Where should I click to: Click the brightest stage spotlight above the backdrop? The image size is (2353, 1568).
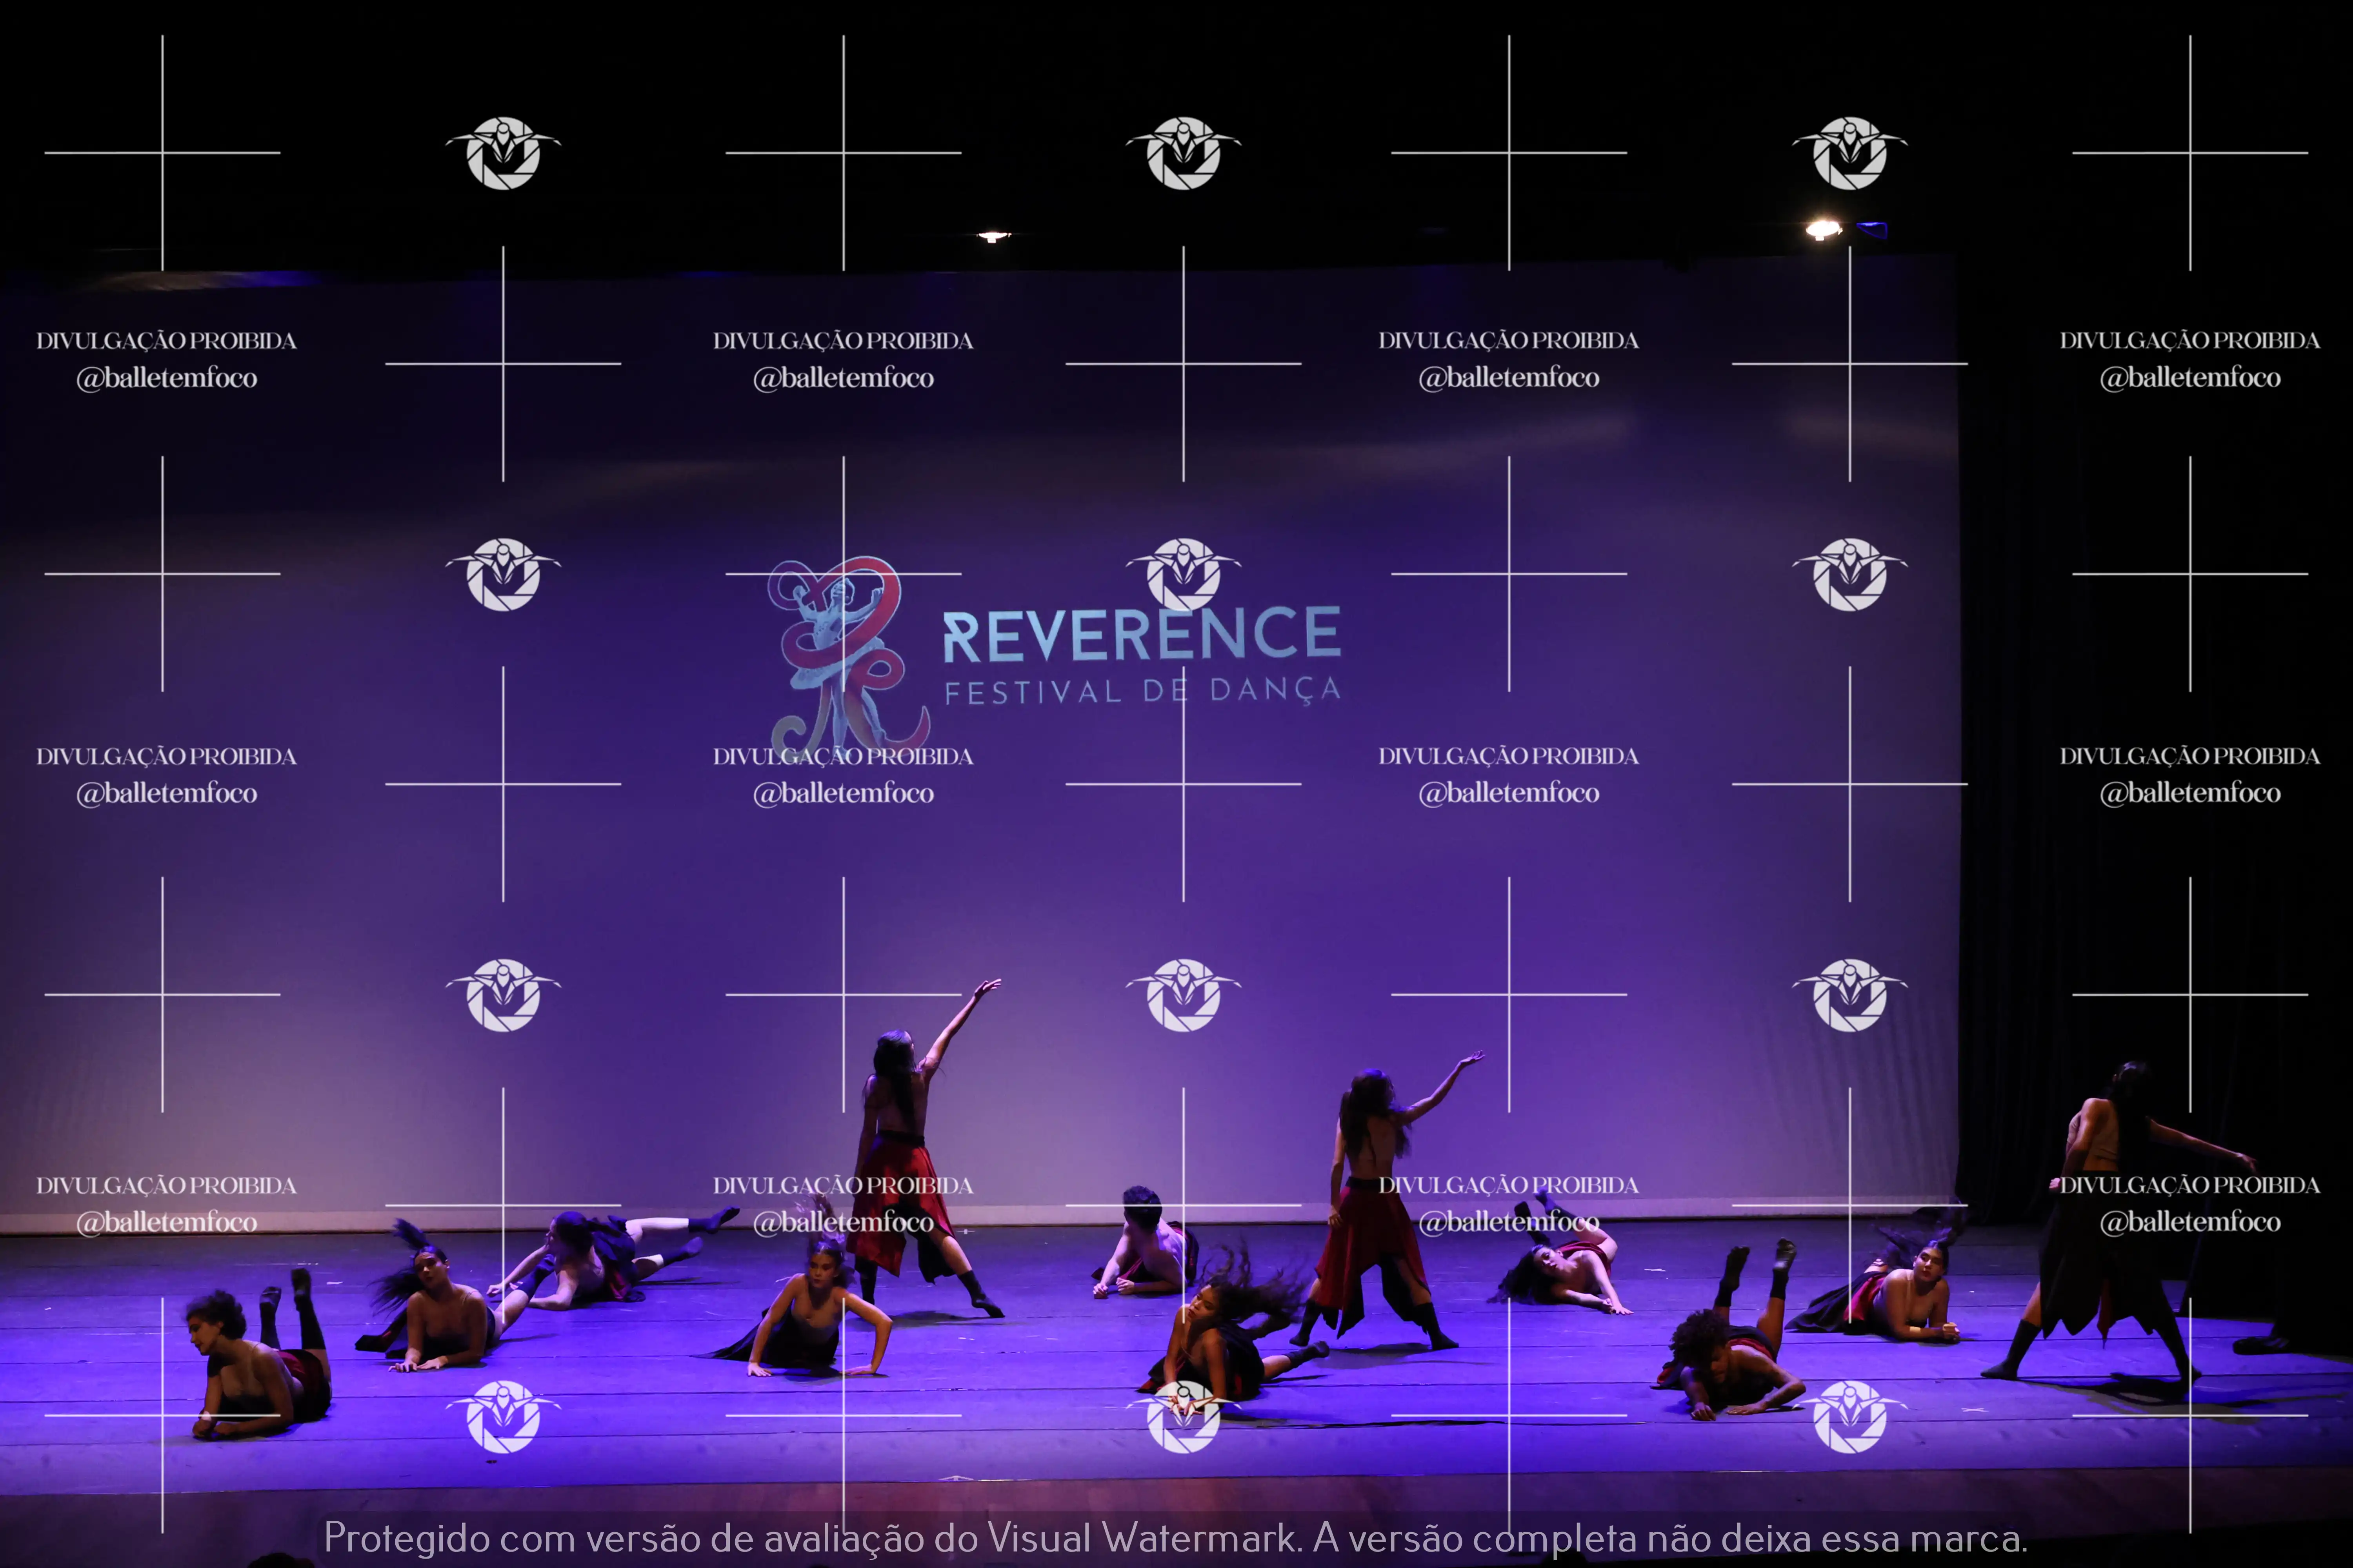pyautogui.click(x=1823, y=229)
